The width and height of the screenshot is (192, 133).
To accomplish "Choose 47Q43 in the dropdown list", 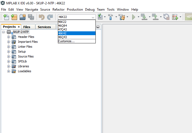I will 77,29.
